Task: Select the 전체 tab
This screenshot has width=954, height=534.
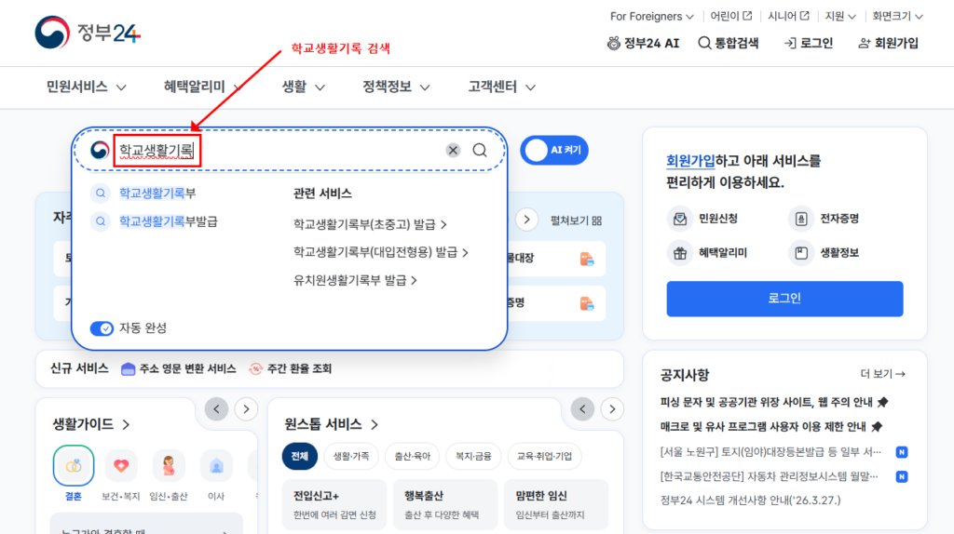Action: 299,456
